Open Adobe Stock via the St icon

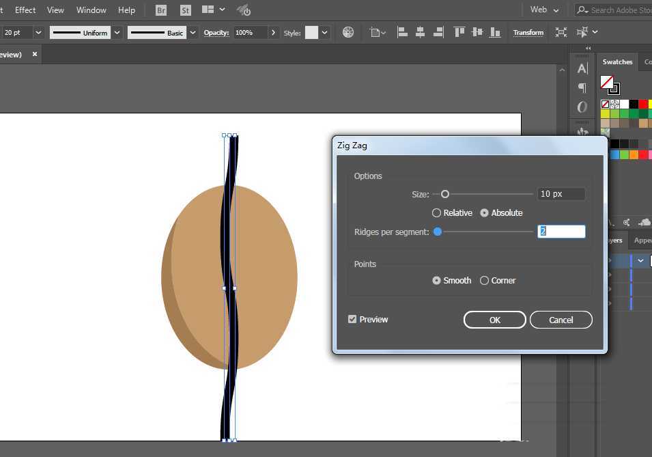tap(186, 10)
